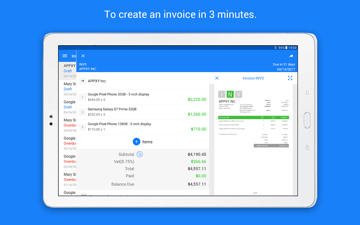Tap the $2,220.00 item amount

pos(197,99)
